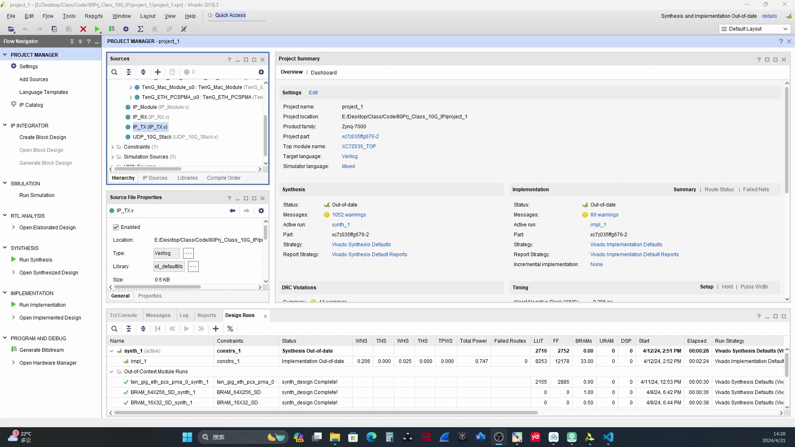
Task: Click collapse all icon in Design Runs
Action: 129,329
